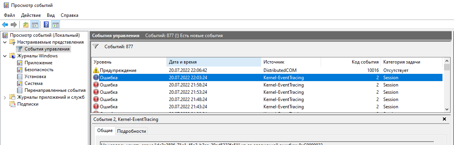Sort by Дата и время column header
454x145 pixels.
click(214, 62)
